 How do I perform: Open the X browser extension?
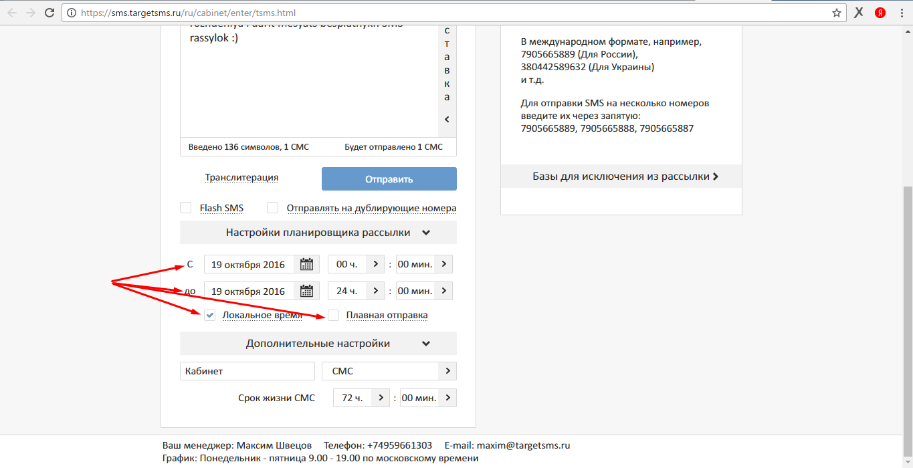click(859, 13)
